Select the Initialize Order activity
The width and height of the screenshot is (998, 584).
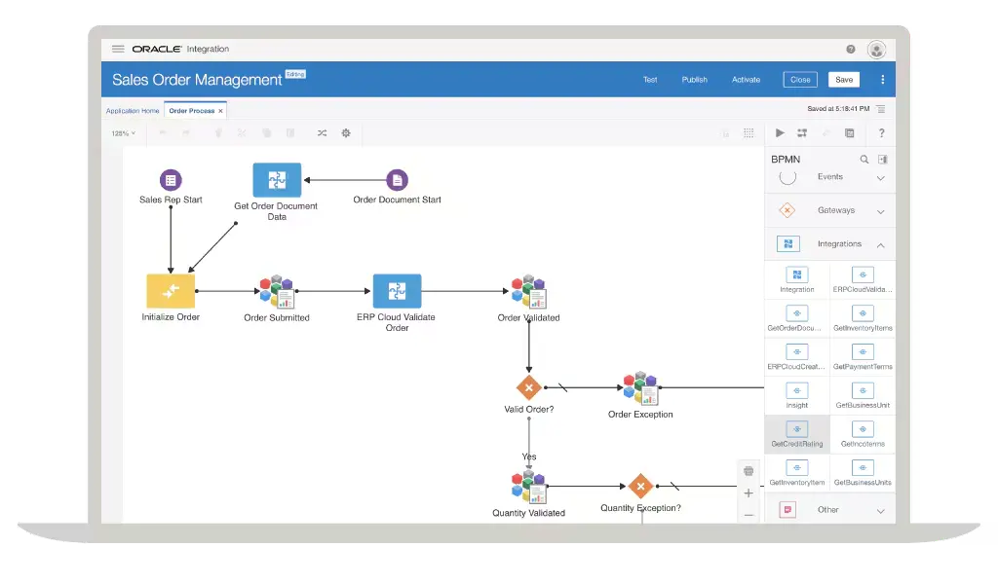click(171, 291)
